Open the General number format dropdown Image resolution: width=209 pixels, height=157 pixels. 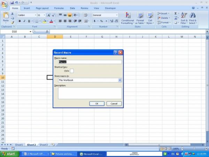(x=117, y=15)
